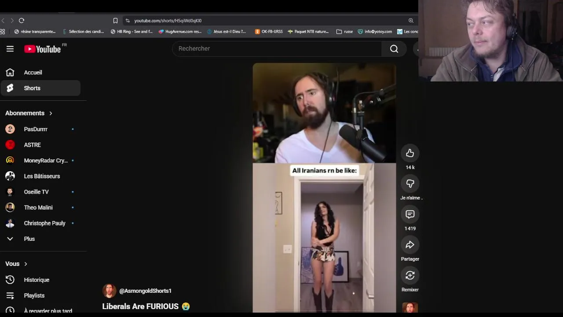Click the bookmark icon in address bar

click(115, 21)
